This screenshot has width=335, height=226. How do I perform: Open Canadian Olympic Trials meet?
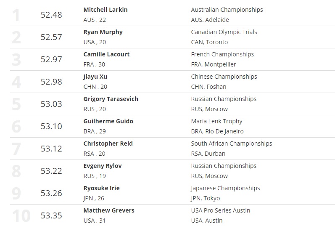tap(224, 32)
